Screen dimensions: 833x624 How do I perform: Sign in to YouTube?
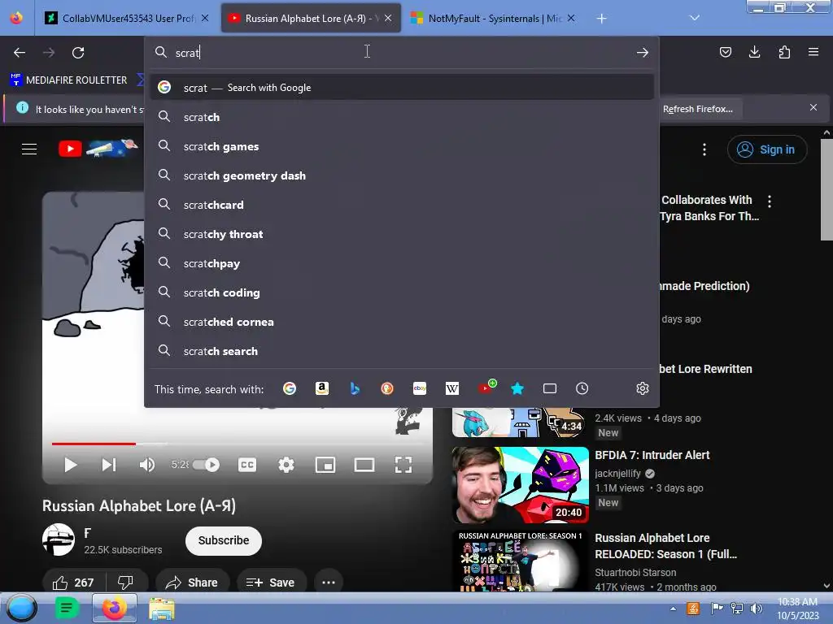pyautogui.click(x=767, y=149)
